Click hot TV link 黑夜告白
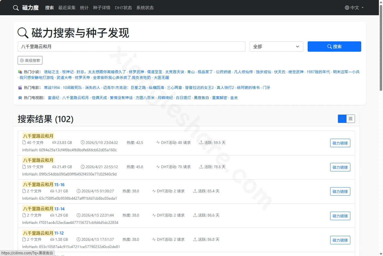This screenshot has height=256, width=383. (x=201, y=98)
